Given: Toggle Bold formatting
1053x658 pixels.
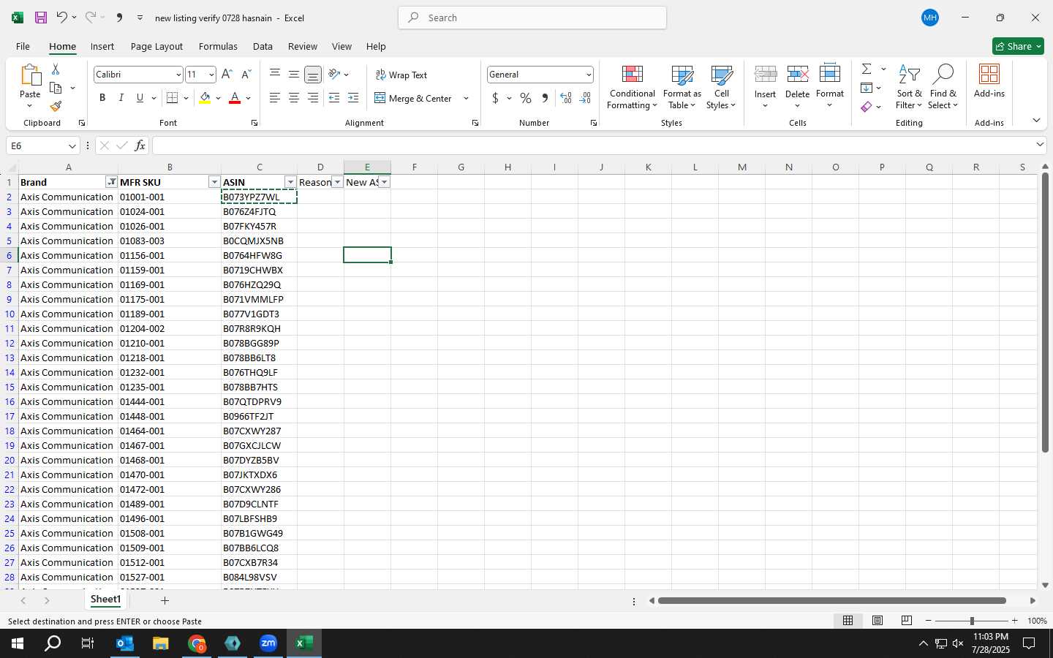Looking at the screenshot, I should 102,98.
